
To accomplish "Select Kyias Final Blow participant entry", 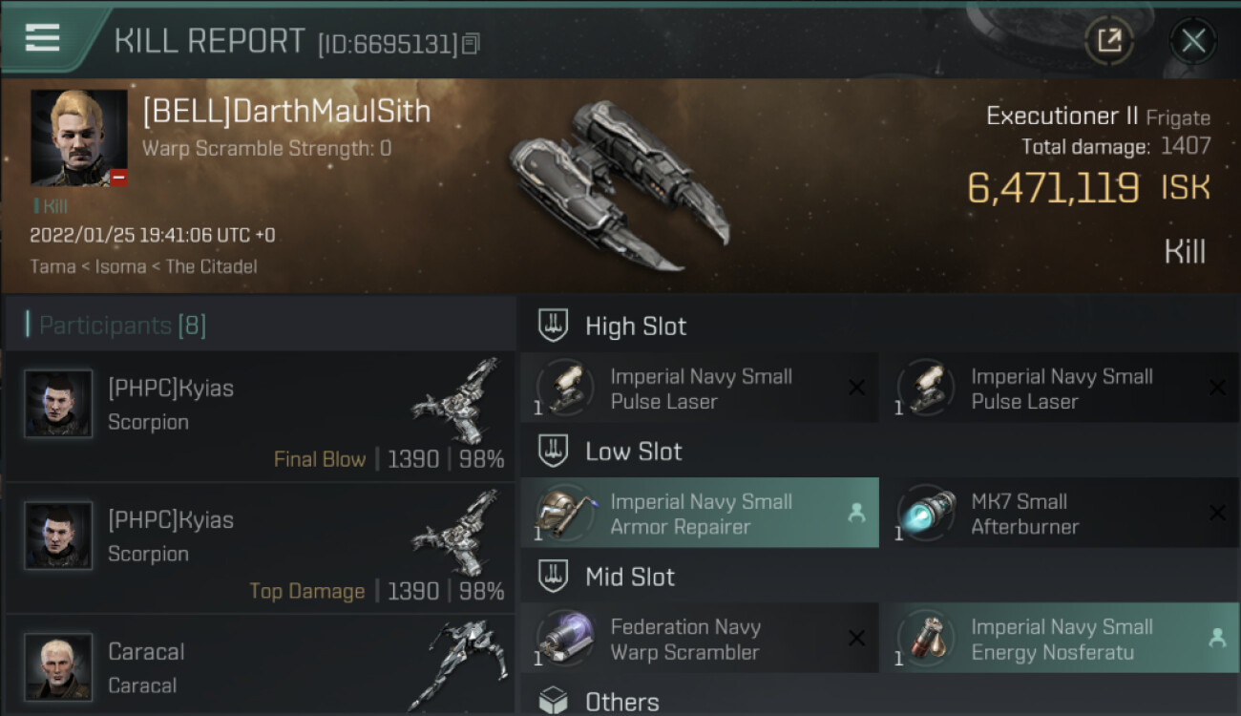I will pos(260,415).
